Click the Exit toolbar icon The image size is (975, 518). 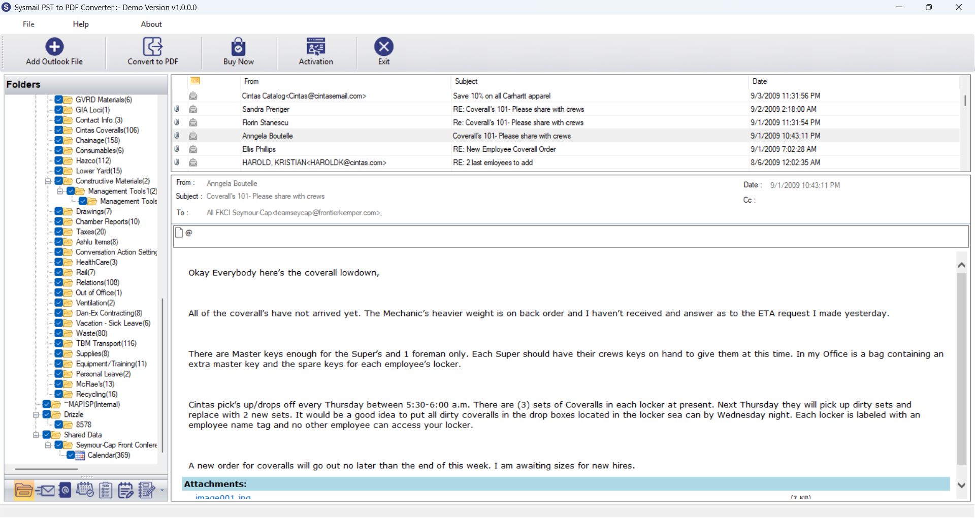click(x=384, y=46)
